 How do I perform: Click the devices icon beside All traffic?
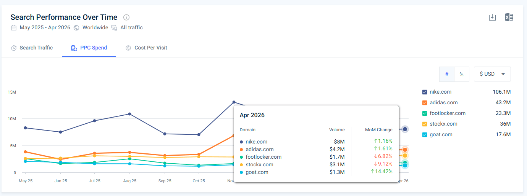coord(115,27)
